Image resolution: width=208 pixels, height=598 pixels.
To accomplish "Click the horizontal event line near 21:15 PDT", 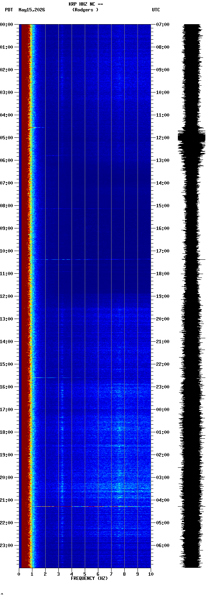I will click(92, 506).
